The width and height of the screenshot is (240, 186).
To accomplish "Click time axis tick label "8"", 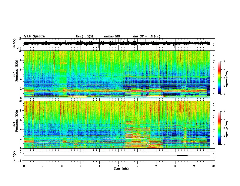I will point(175,166).
